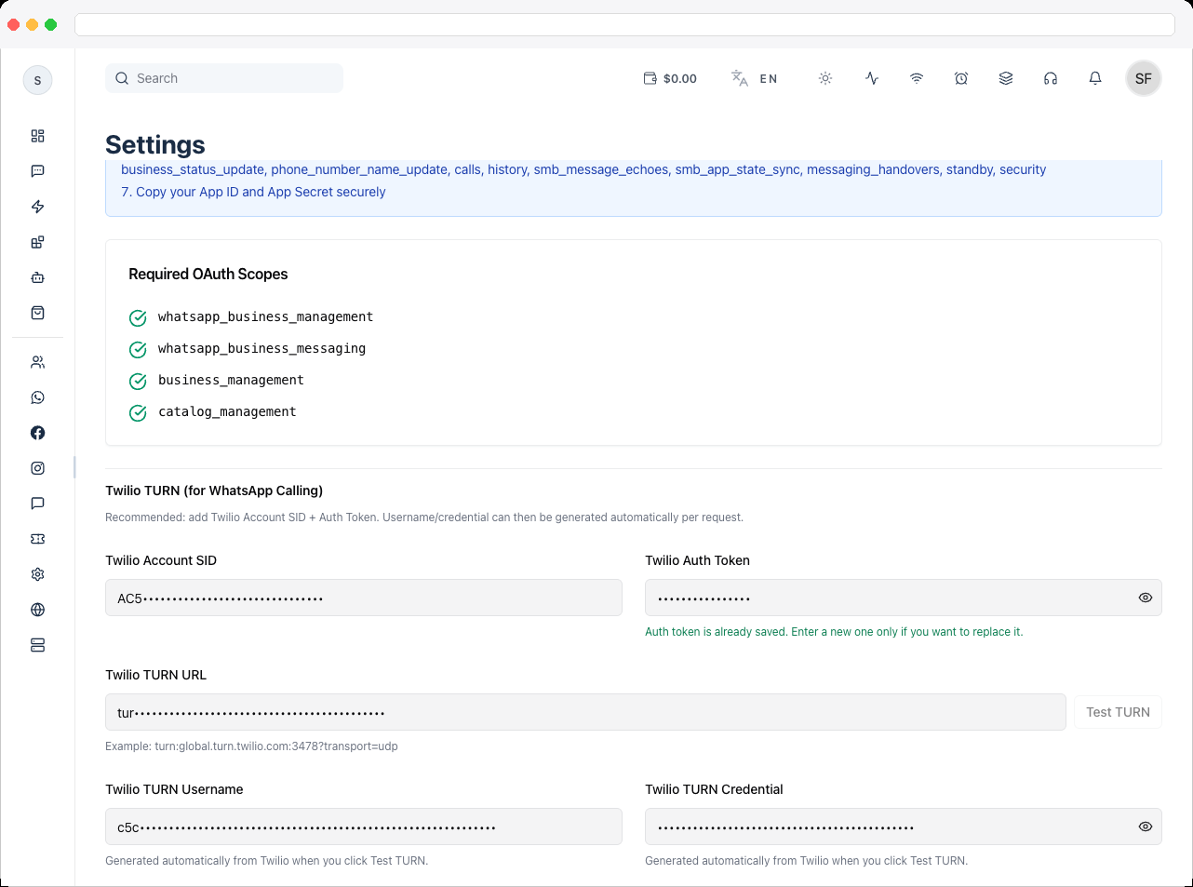The image size is (1193, 887).
Task: Open the activity pulse icon
Action: (872, 78)
